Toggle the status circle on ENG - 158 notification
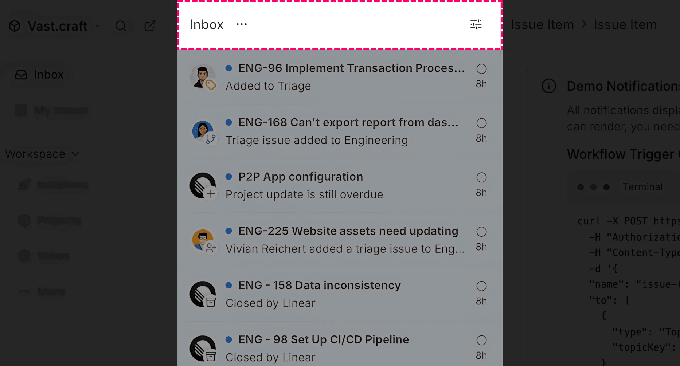This screenshot has height=366, width=680. tap(481, 286)
